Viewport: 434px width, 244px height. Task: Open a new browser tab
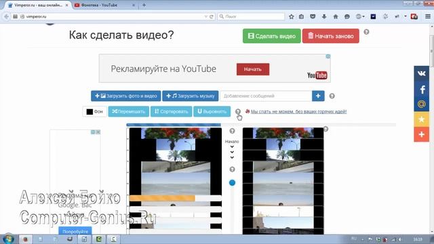tap(144, 5)
